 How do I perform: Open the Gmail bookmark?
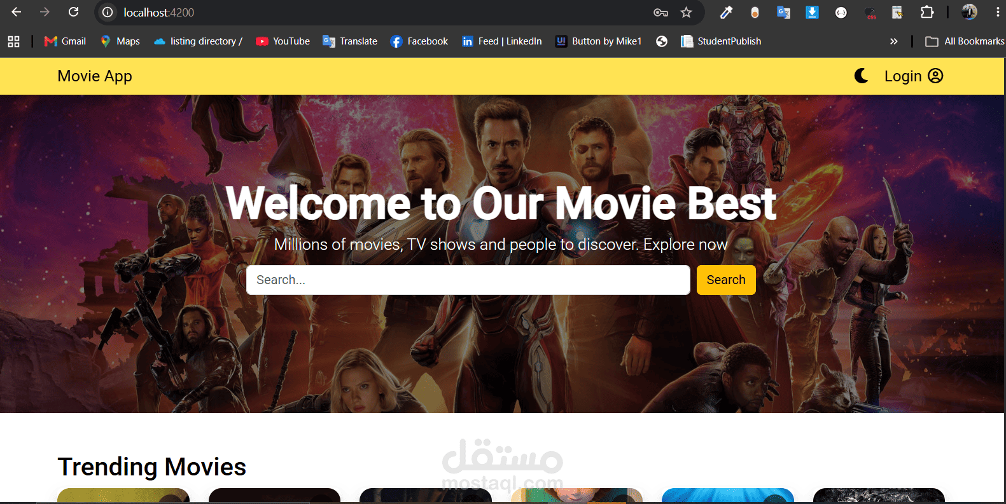65,41
